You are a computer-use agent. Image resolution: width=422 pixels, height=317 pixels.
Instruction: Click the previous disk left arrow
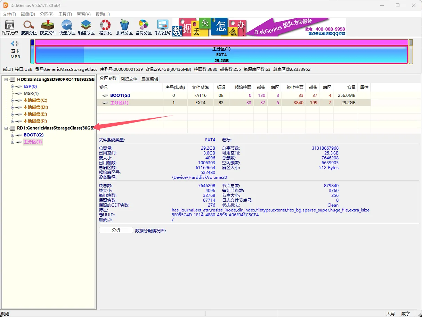13,43
